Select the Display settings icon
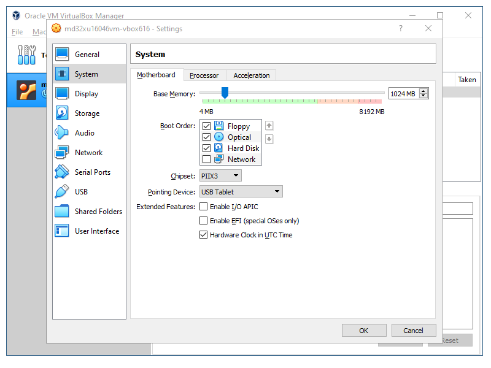Viewport: 491px width, 368px height. coord(63,94)
